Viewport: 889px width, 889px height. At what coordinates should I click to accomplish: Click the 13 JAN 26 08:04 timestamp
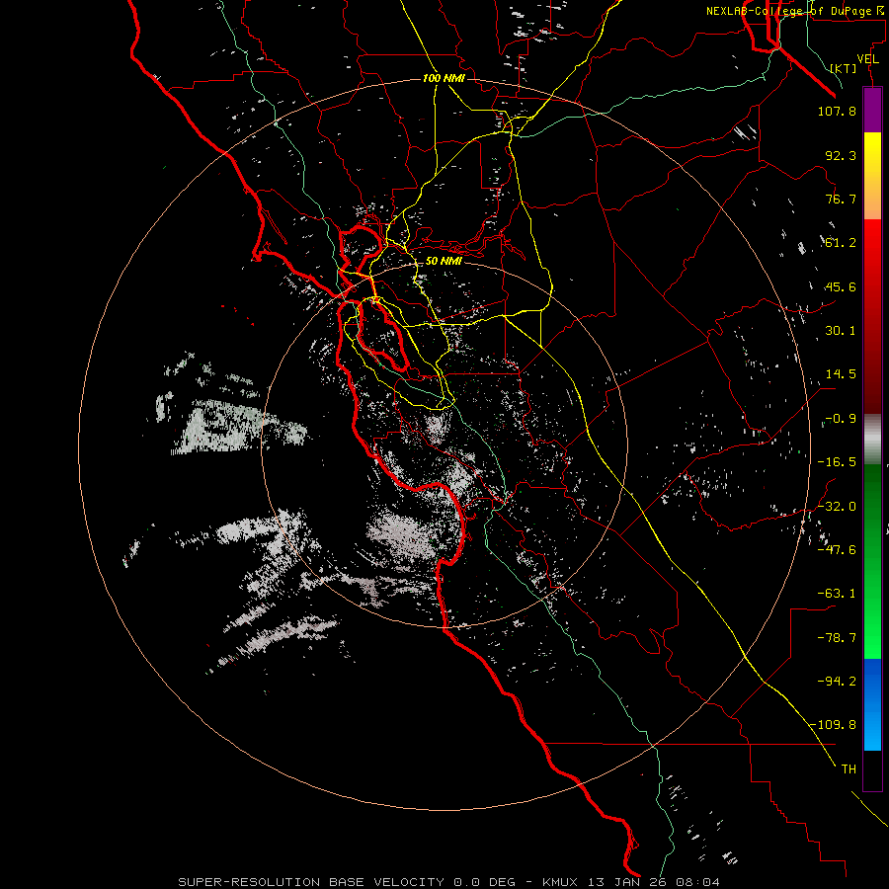654,882
